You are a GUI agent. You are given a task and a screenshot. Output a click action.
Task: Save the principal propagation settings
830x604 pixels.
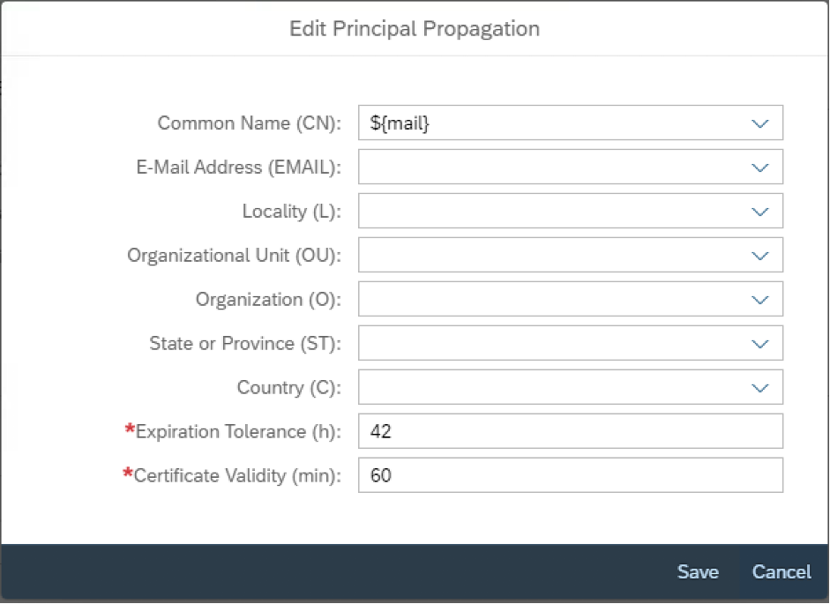coord(698,571)
